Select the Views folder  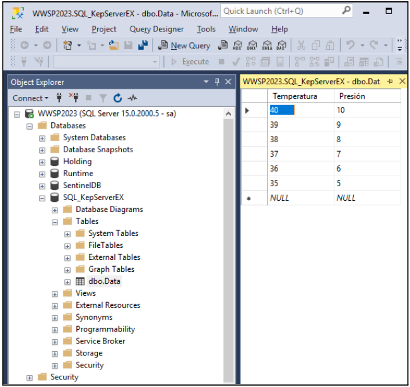pos(86,293)
